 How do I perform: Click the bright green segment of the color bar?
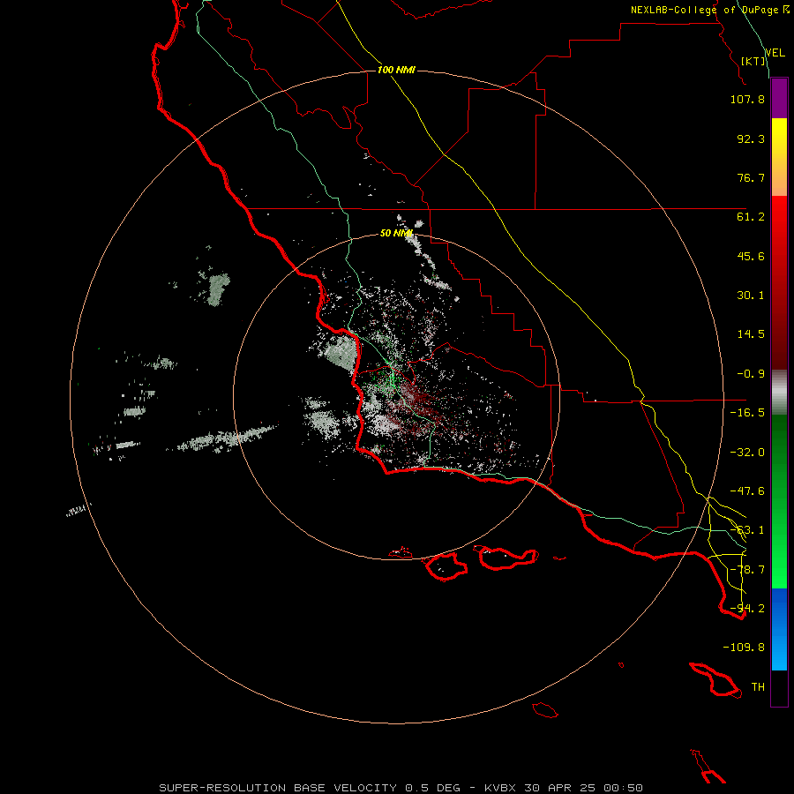tap(779, 501)
